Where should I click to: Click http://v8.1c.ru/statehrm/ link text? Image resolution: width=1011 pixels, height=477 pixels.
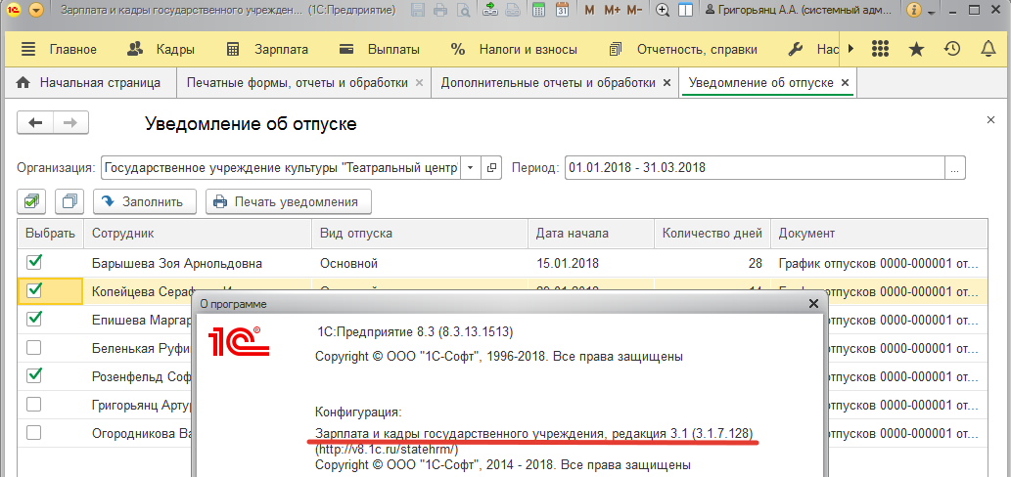[387, 450]
